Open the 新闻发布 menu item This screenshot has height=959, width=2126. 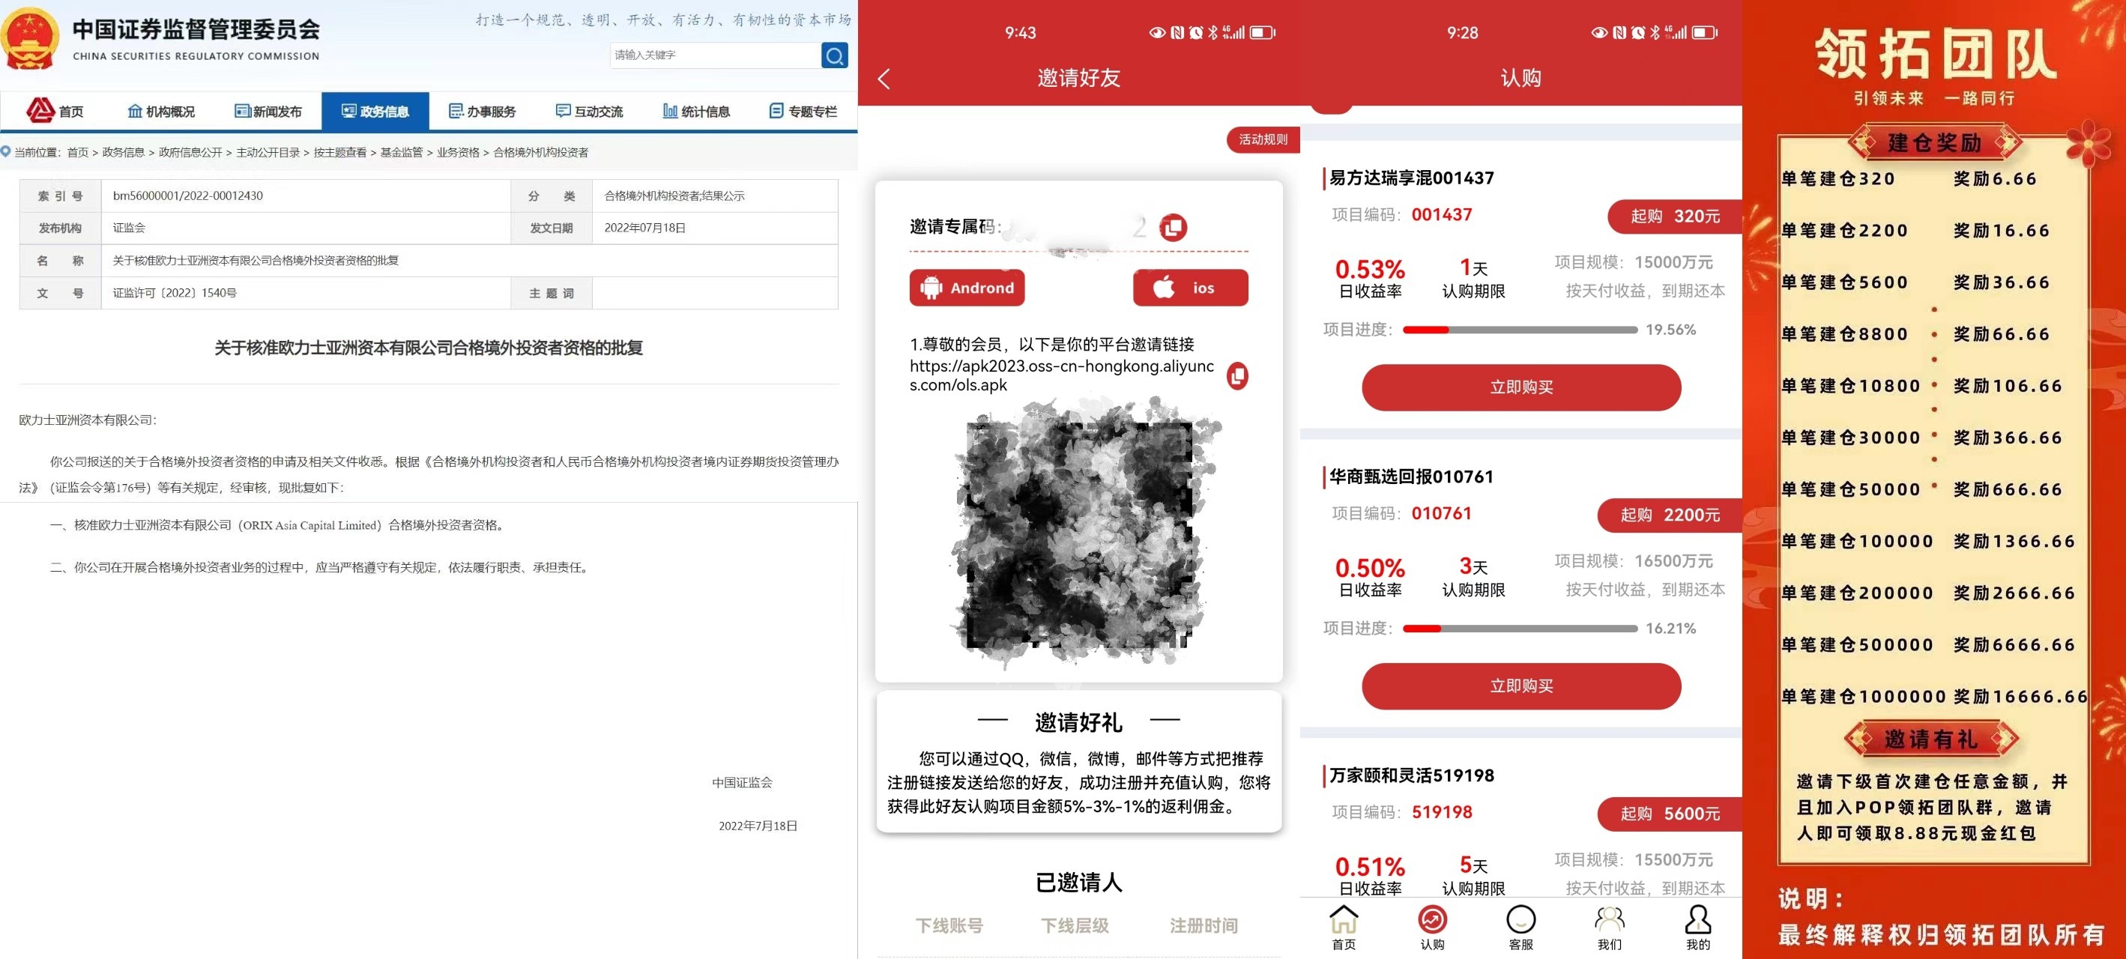tap(268, 112)
